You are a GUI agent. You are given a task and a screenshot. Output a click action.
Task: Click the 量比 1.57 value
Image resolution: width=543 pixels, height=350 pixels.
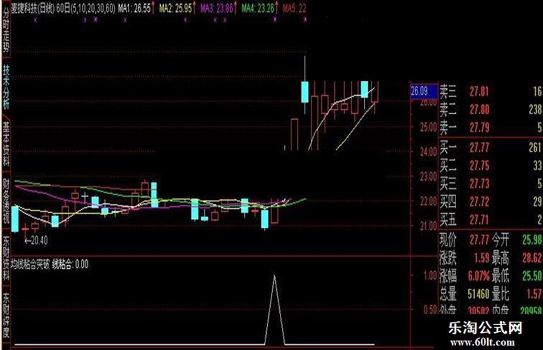pyautogui.click(x=534, y=294)
